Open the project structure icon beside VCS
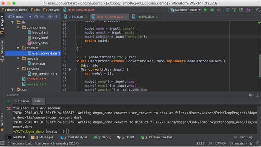This screenshot has width=261, height=147. click(x=241, y=10)
